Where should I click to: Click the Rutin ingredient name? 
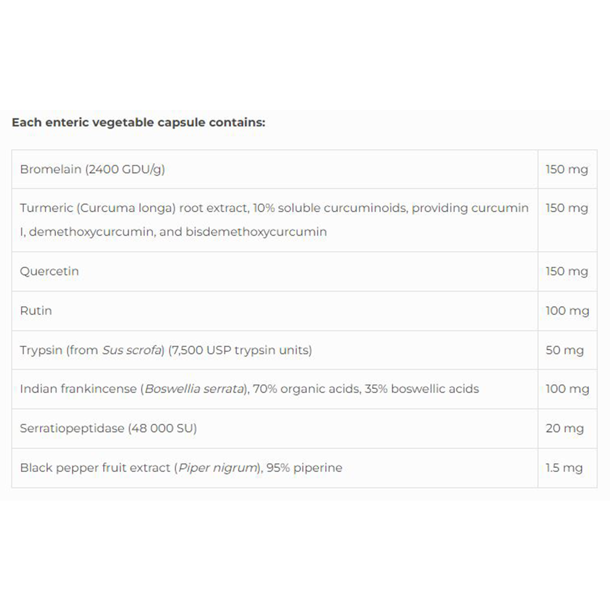coord(36,311)
